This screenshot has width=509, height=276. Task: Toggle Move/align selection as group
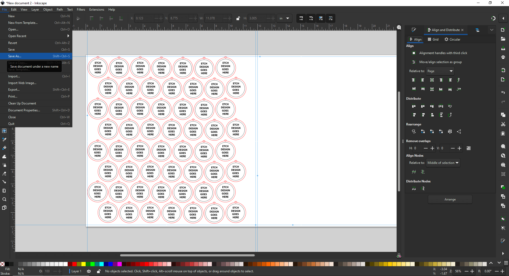point(414,62)
